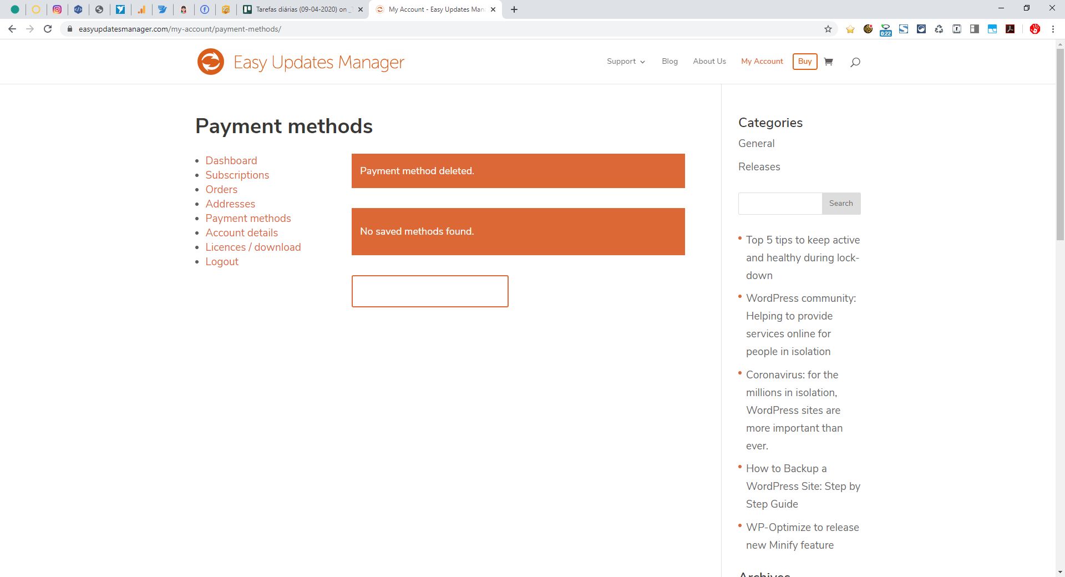View my Orders
The width and height of the screenshot is (1065, 577).
click(x=221, y=189)
